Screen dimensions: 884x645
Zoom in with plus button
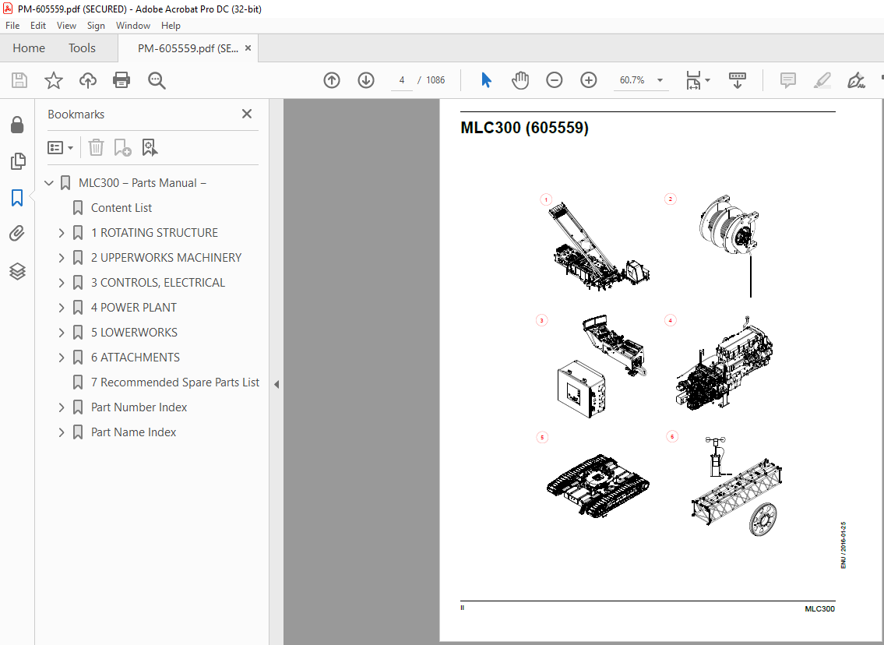click(x=588, y=80)
